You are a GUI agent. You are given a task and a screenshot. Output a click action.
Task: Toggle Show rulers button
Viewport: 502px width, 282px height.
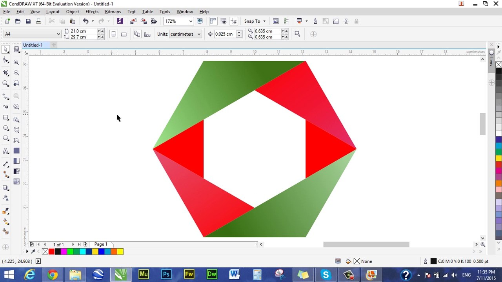[213, 21]
